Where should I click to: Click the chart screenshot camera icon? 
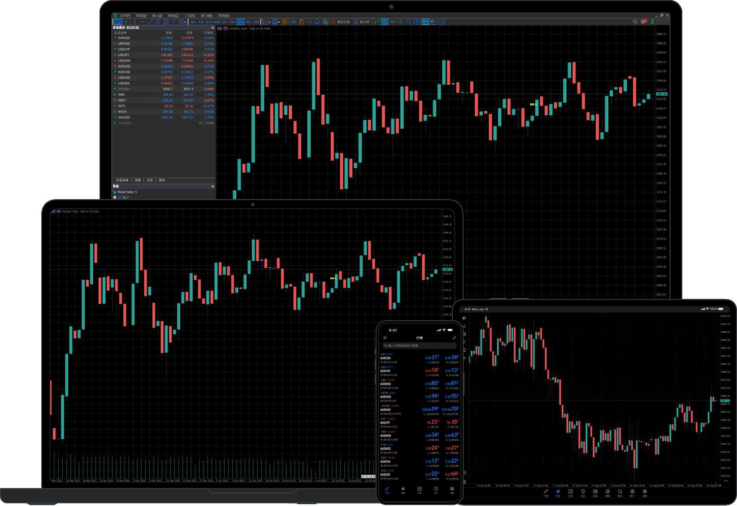[x=442, y=22]
